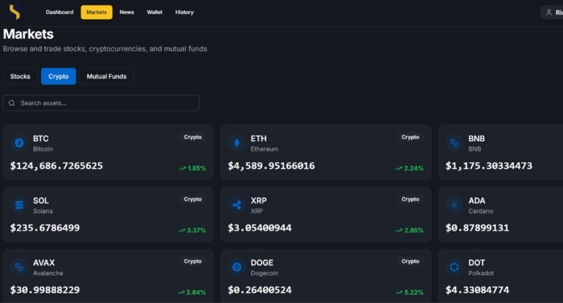
Task: Click the SOL trend arrow icon
Action: coord(182,231)
